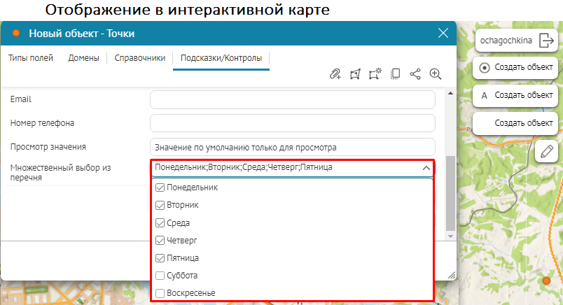
Task: Click the point Создать объект button
Action: 516,68
